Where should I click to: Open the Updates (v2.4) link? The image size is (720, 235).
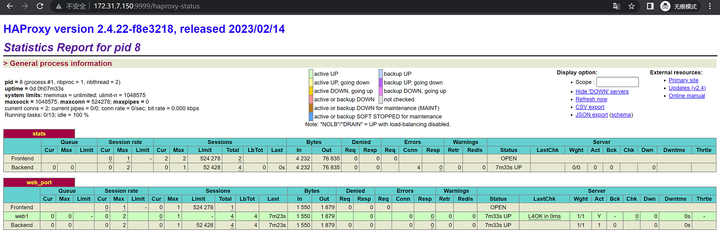tap(687, 88)
